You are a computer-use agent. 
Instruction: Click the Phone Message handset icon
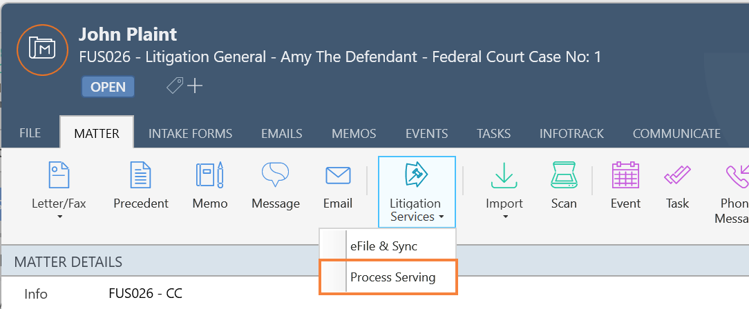click(x=737, y=175)
